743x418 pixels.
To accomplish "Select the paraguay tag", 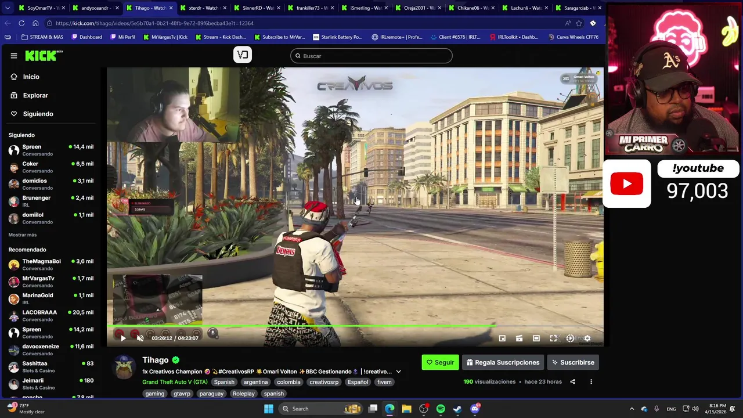I will point(211,394).
